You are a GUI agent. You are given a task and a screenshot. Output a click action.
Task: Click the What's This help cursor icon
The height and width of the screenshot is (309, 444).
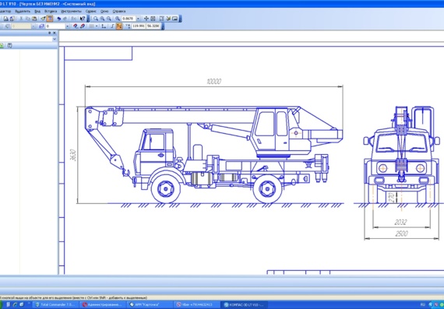[83, 19]
